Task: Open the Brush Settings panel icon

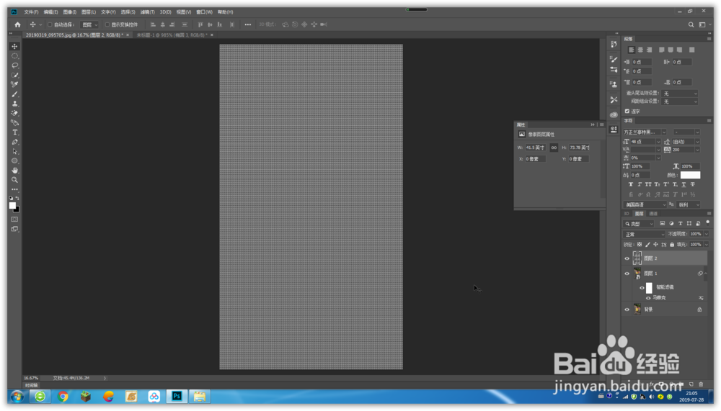Action: (x=614, y=59)
